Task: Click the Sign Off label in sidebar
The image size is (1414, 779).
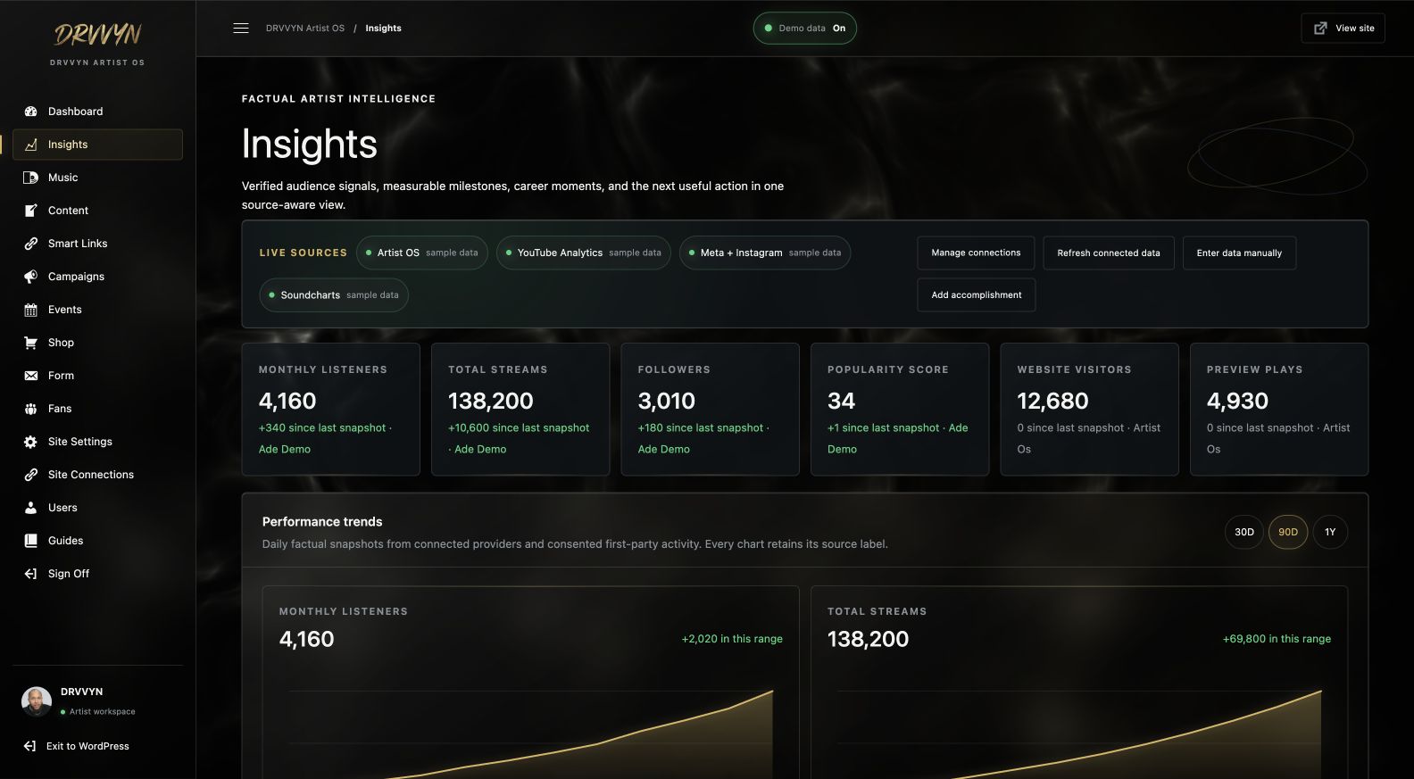Action: coord(69,574)
